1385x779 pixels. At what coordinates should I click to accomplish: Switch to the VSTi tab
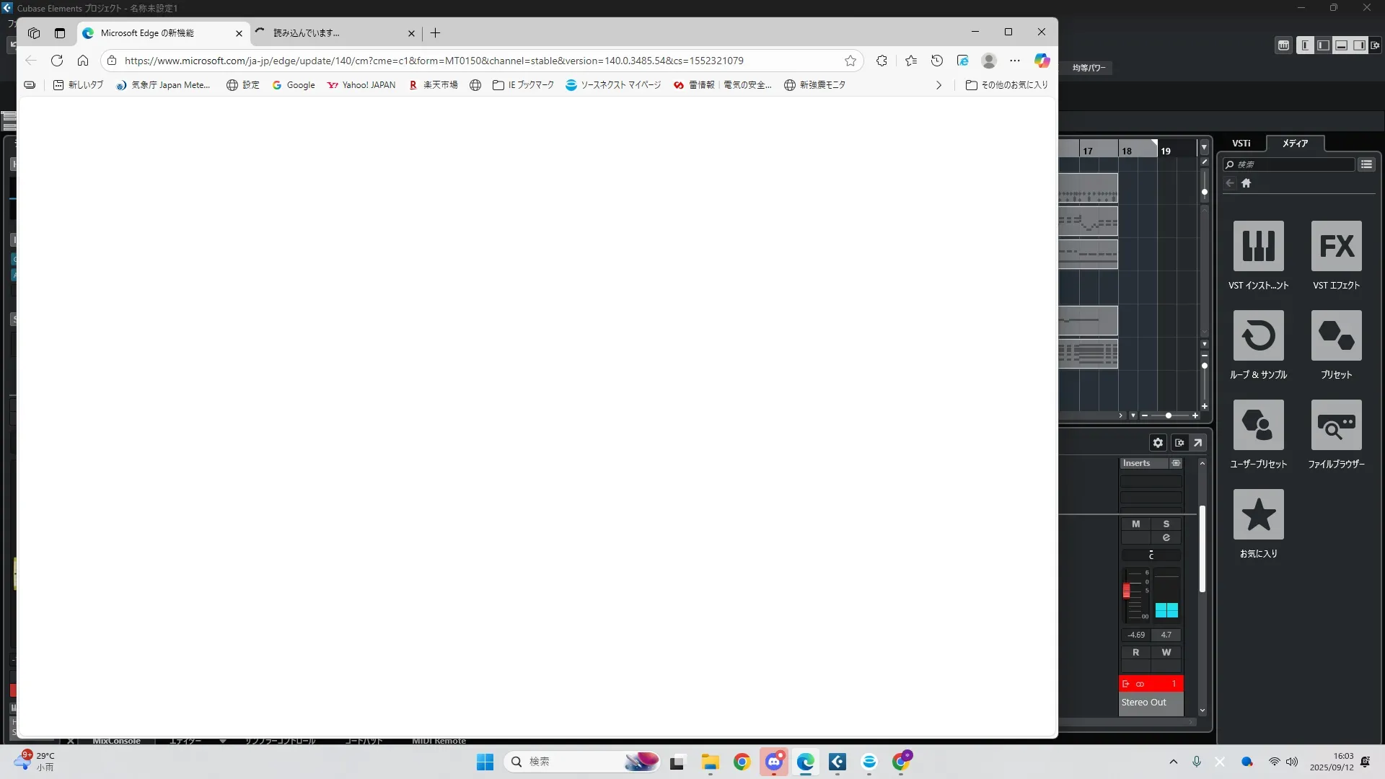click(1241, 144)
